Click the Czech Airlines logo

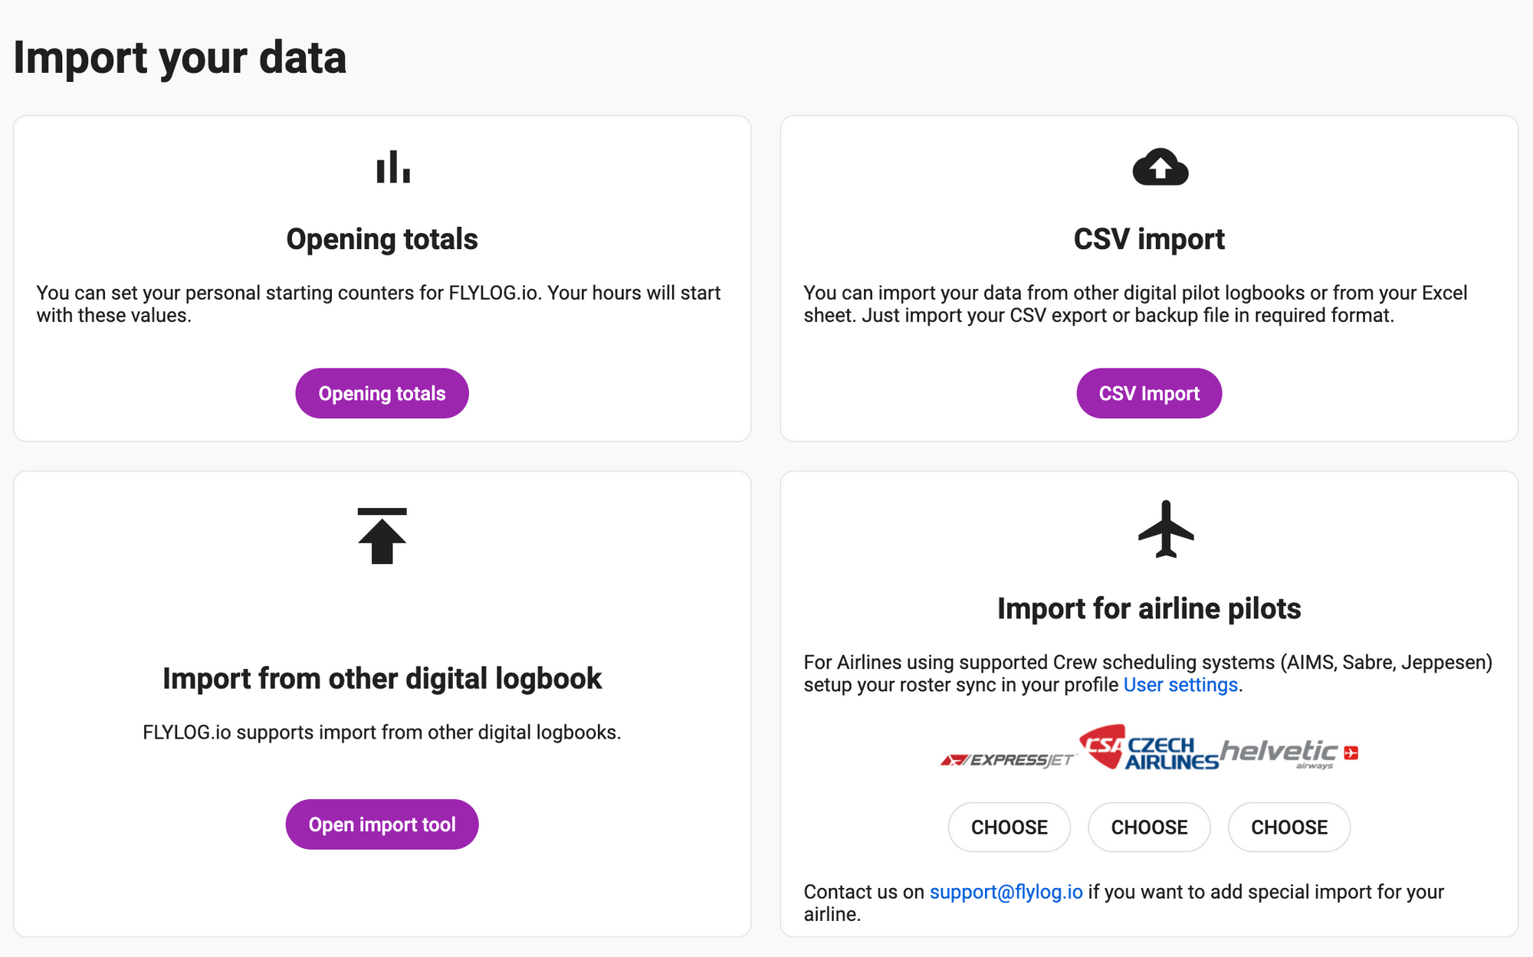tap(1148, 749)
